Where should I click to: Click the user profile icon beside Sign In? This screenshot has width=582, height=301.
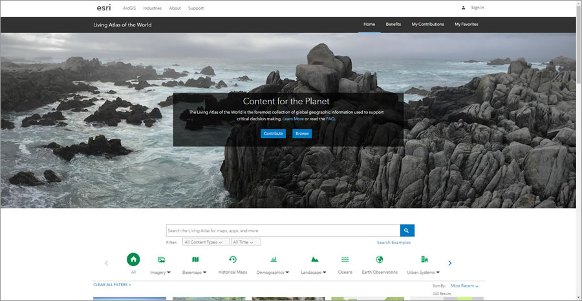tap(463, 8)
